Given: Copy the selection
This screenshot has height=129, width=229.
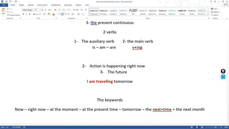Looking at the screenshot, I should (10, 12).
